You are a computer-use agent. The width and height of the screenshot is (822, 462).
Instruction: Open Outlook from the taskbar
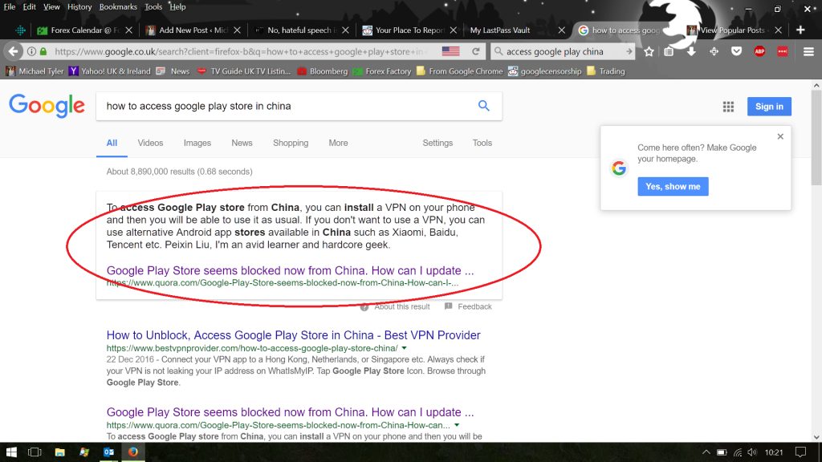[108, 452]
